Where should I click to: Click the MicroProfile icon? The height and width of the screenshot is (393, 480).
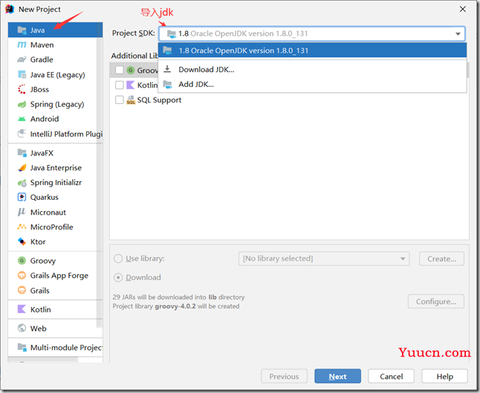pos(22,227)
